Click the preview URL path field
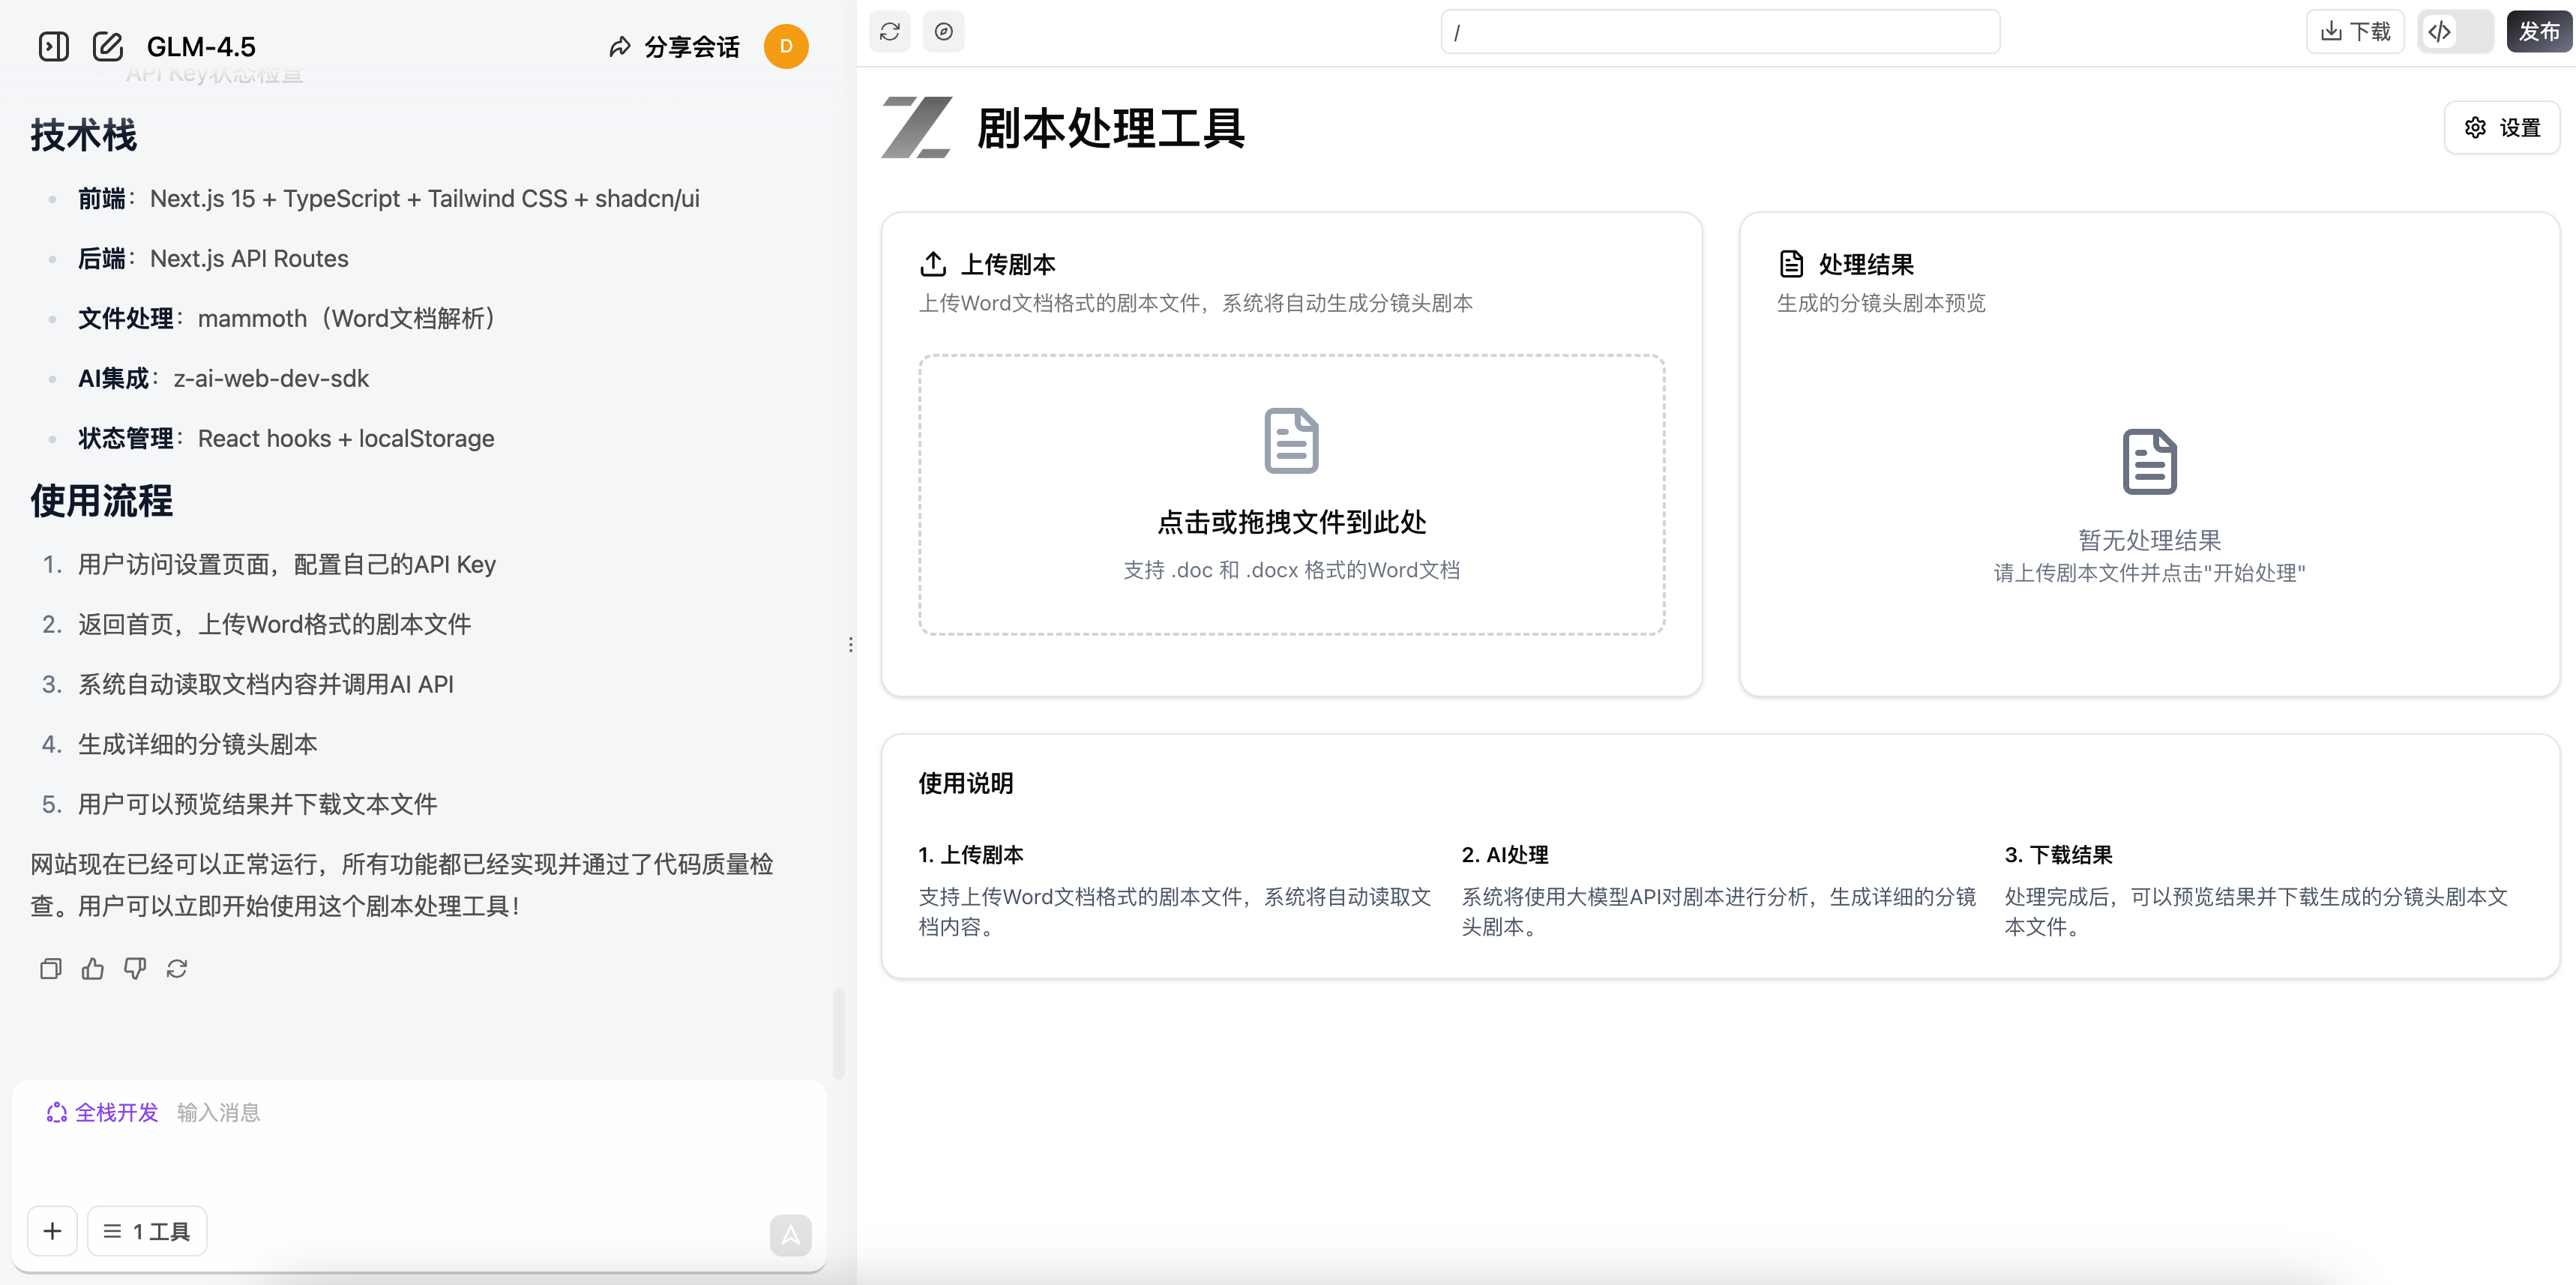 click(x=1719, y=32)
